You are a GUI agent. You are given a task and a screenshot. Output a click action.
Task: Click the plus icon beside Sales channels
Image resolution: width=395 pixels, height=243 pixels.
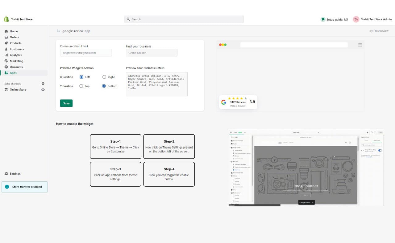click(43, 83)
